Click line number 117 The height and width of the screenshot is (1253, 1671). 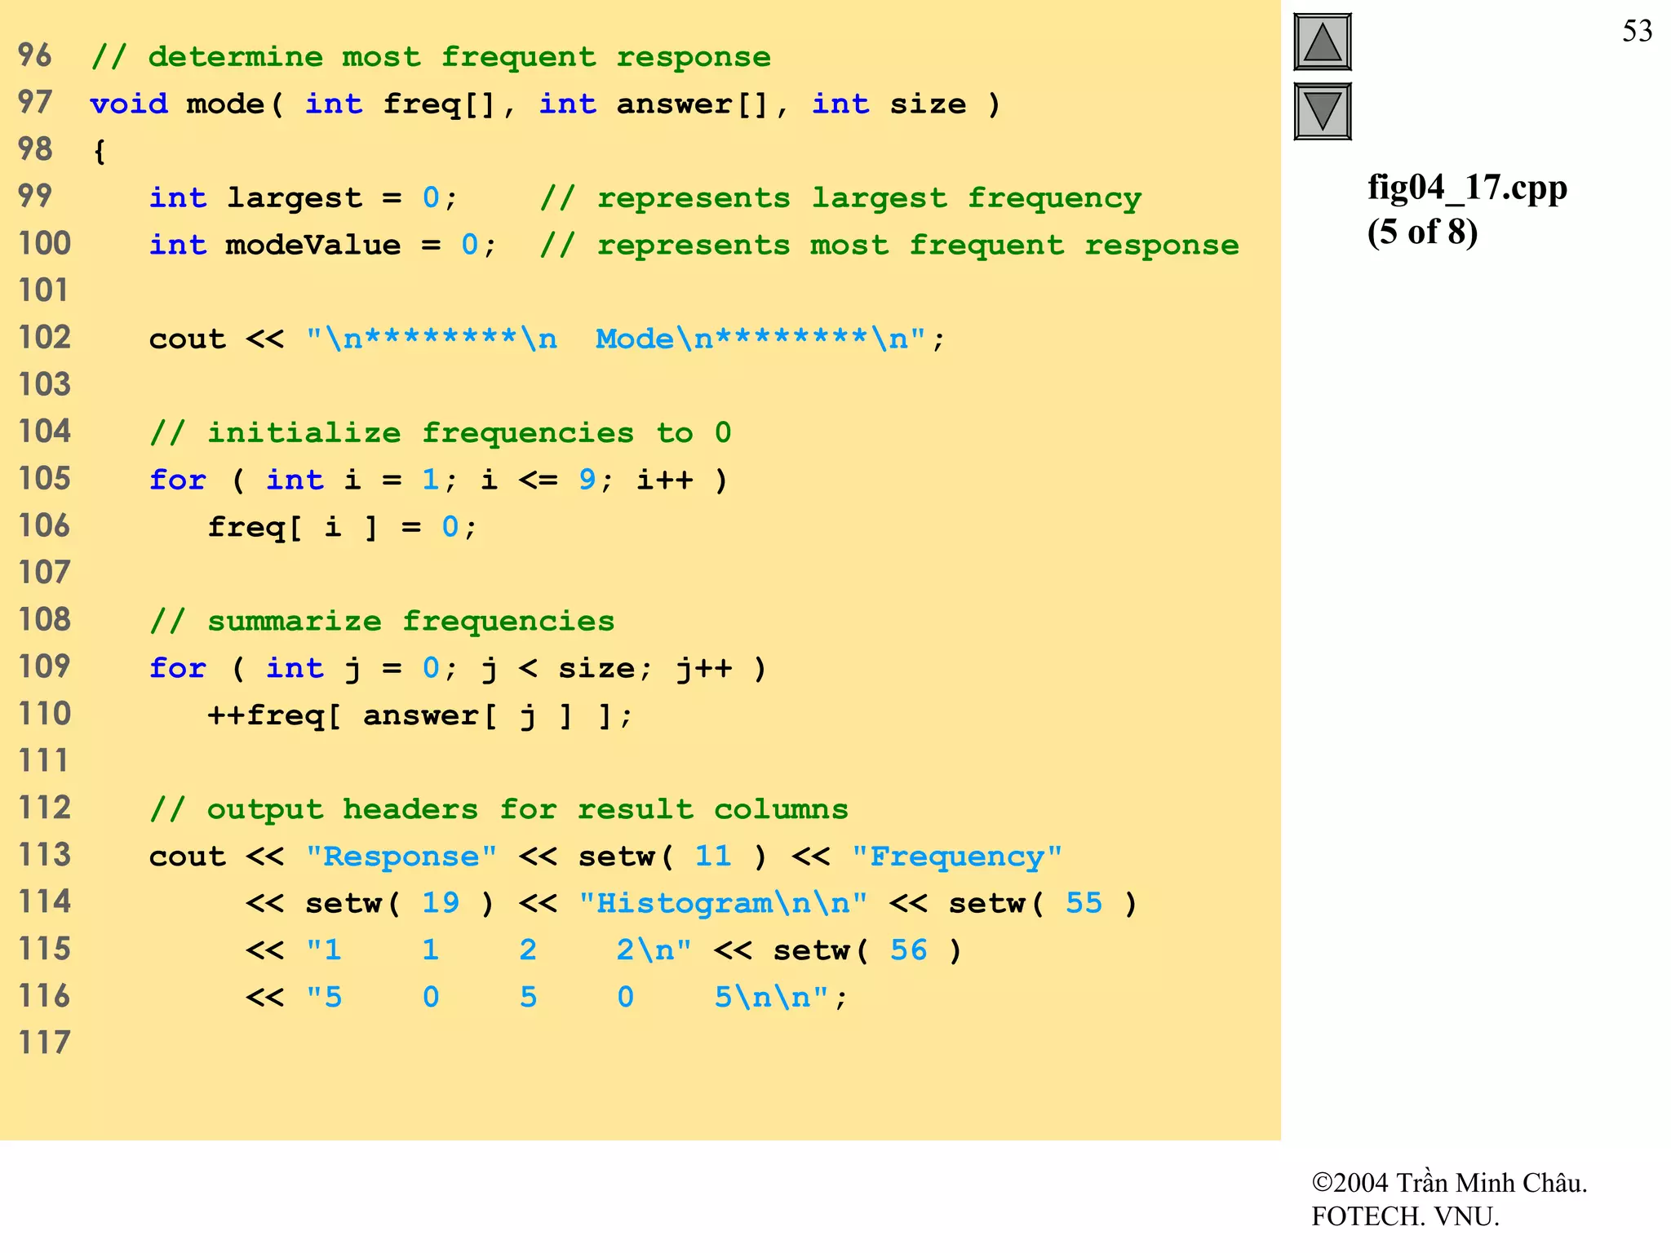[x=45, y=1043]
